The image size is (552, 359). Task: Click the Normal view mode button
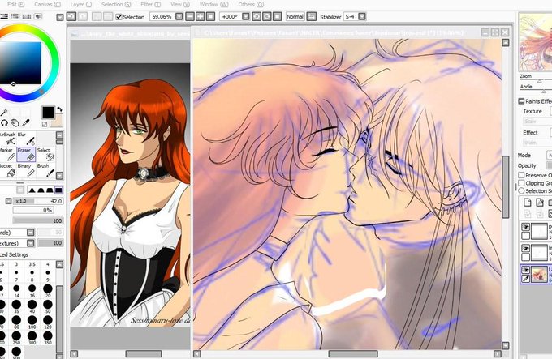pos(295,16)
